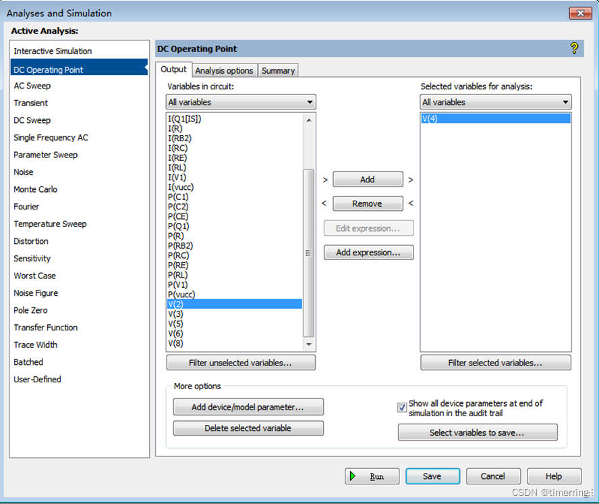Select I(RC) variable
The height and width of the screenshot is (504, 599).
pos(235,148)
